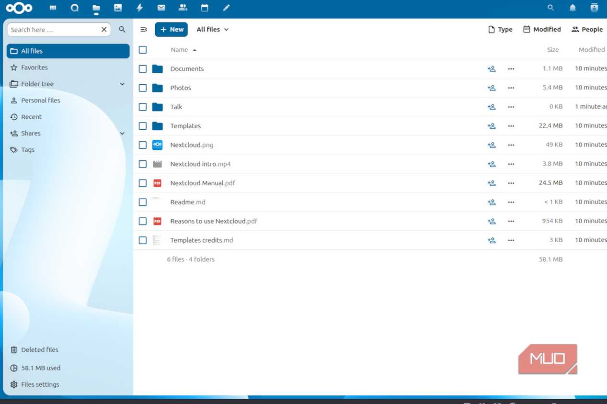Screen dimensions: 607x404
Task: Sort files by Name column header
Action: pyautogui.click(x=183, y=50)
